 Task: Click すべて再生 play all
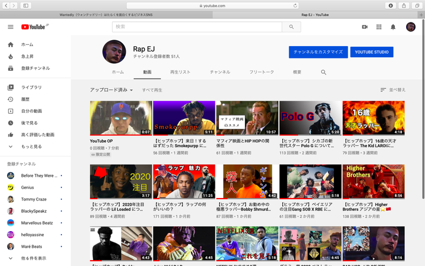[152, 90]
